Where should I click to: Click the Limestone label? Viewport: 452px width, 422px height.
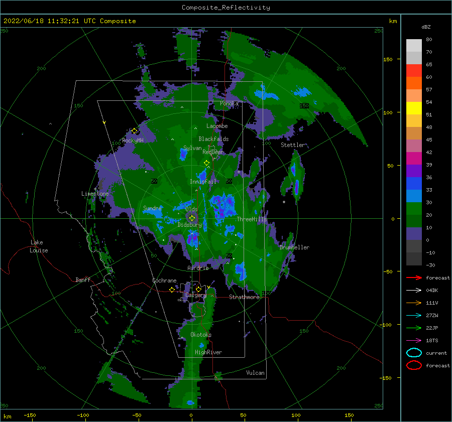click(x=95, y=194)
